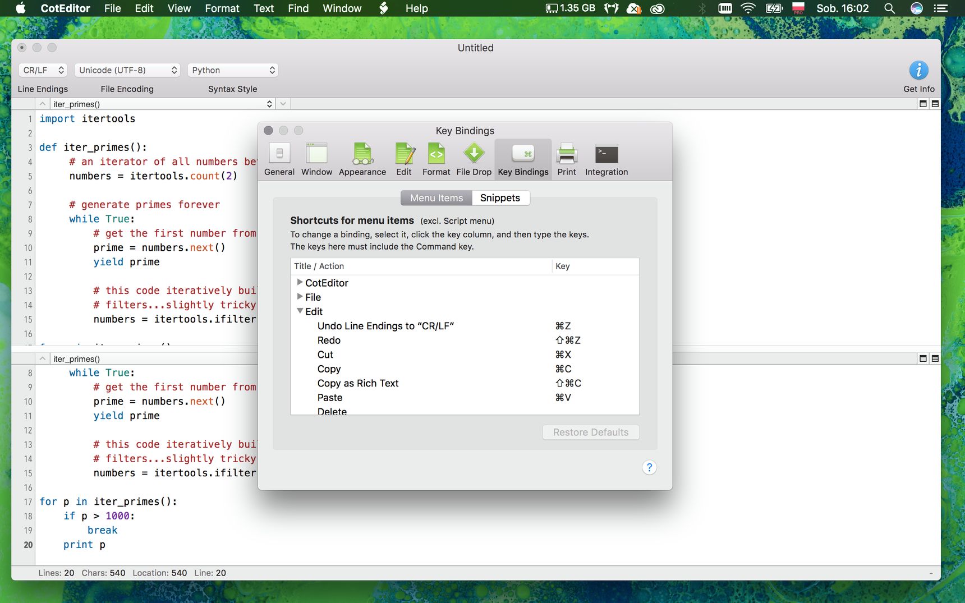Screen dimensions: 965x603
Task: Open Window preferences pane
Action: point(316,159)
